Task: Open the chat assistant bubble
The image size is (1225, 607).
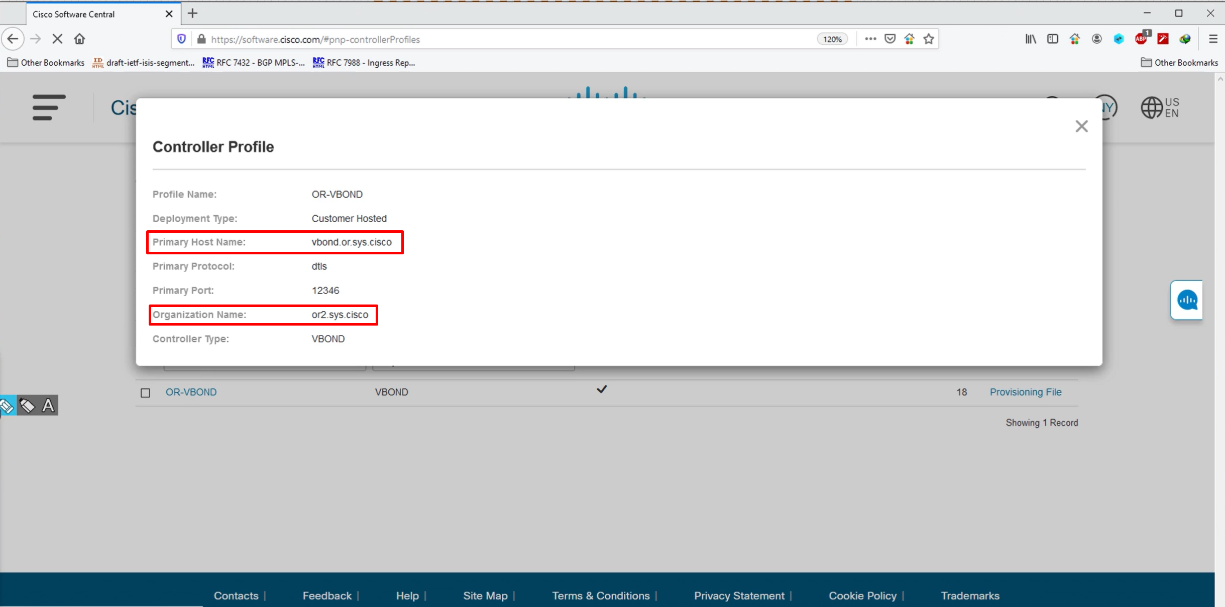Action: pyautogui.click(x=1187, y=300)
